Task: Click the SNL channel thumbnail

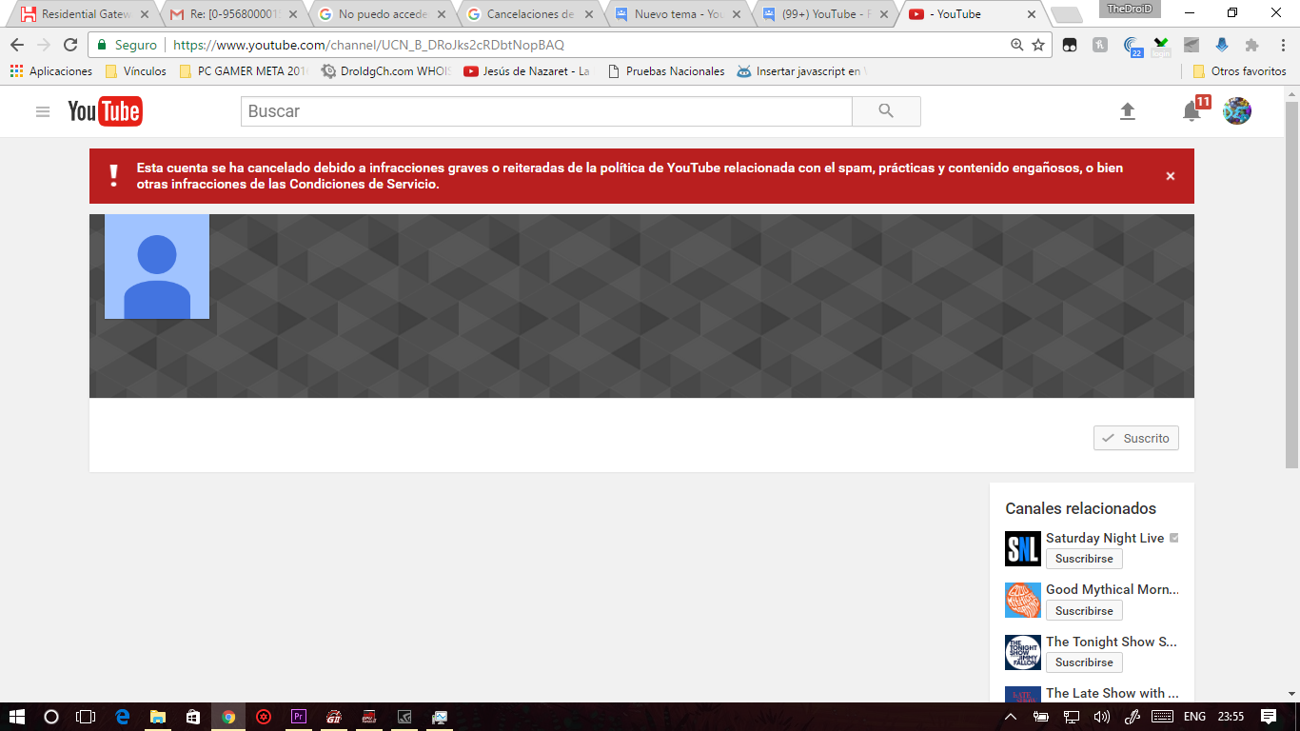Action: [1023, 548]
